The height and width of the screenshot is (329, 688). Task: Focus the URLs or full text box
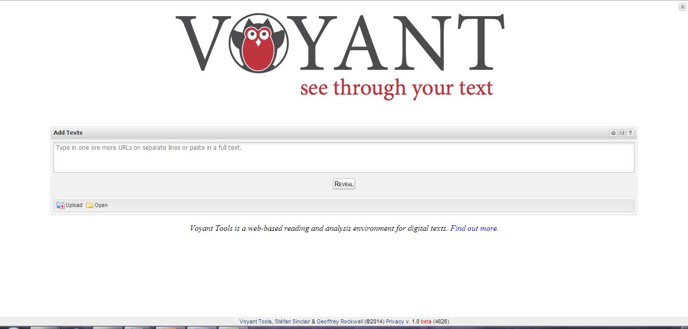(344, 157)
